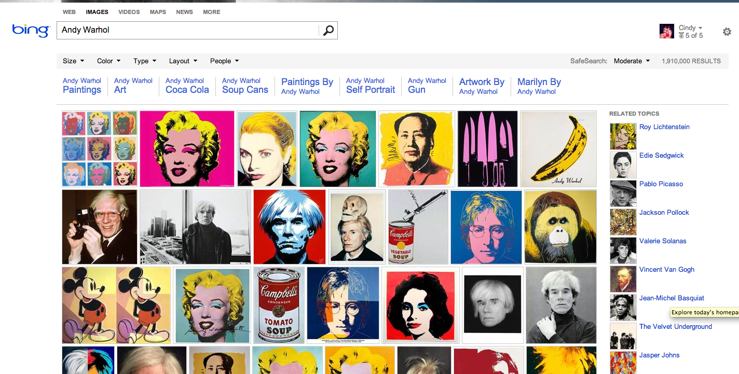Click Jean-Michel Basquiat related topic thumbnail

[623, 308]
